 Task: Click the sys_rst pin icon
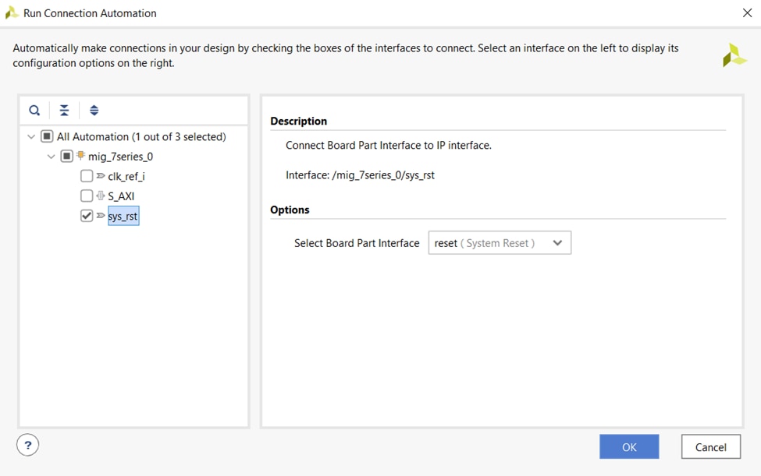coord(101,216)
